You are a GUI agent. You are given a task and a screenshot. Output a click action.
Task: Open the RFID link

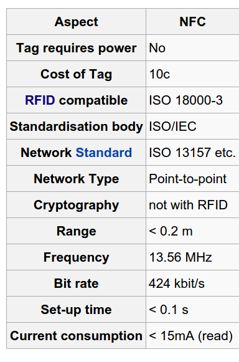(40, 100)
